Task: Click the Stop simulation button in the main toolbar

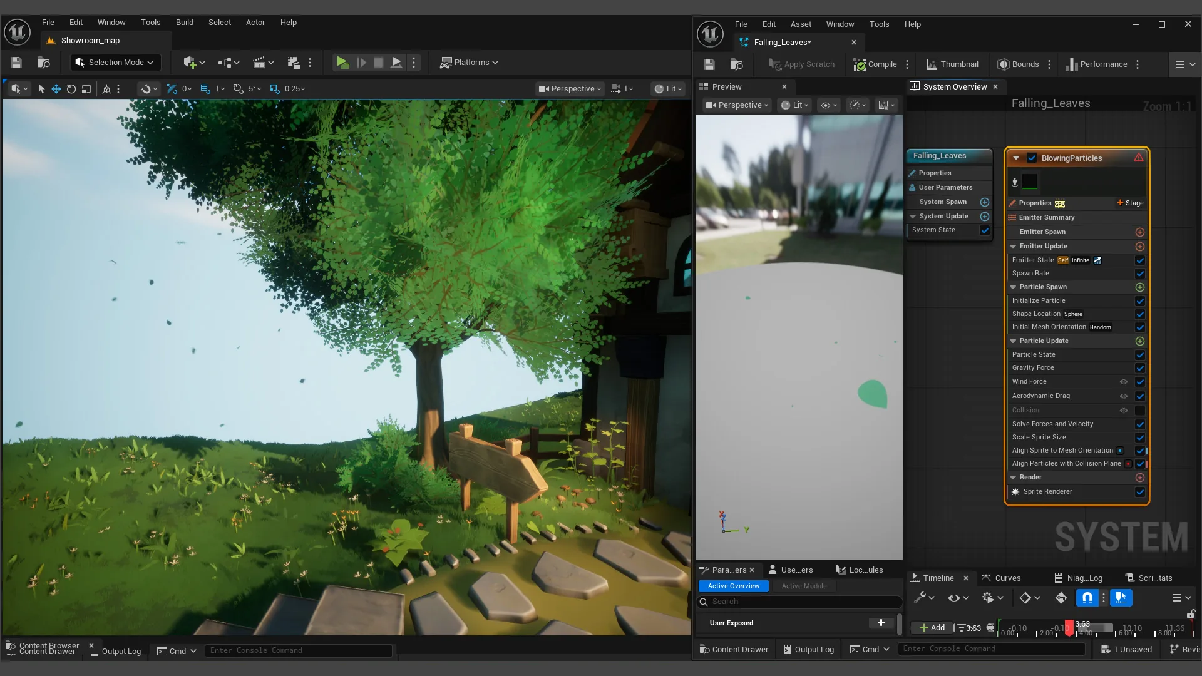Action: [379, 63]
